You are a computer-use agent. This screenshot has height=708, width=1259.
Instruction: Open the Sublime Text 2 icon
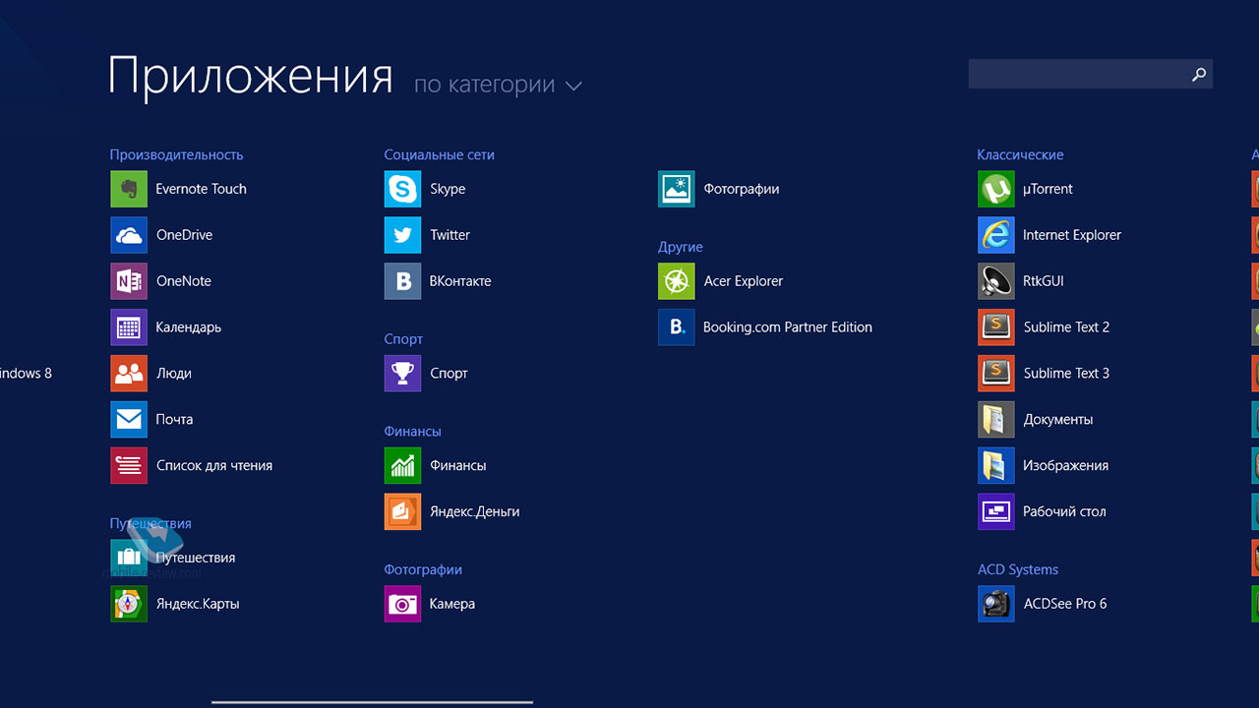pos(996,327)
